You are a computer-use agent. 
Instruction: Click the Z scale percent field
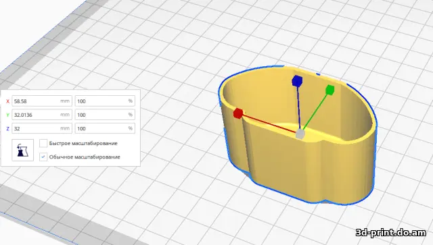click(x=105, y=128)
